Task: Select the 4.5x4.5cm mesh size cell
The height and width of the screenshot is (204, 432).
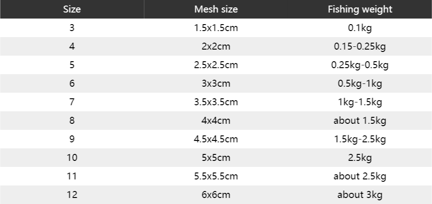Action: click(x=216, y=139)
